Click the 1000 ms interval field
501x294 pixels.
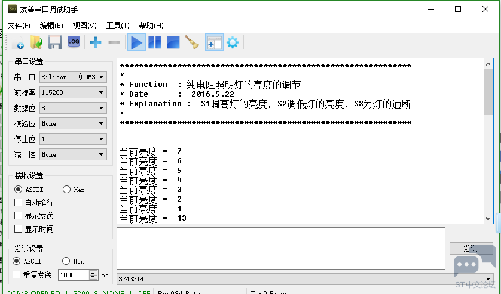74,275
